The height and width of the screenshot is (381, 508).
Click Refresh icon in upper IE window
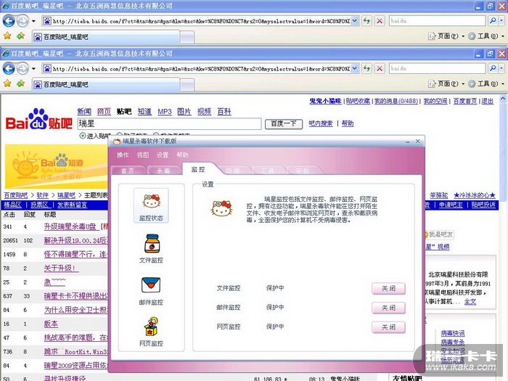click(x=366, y=21)
